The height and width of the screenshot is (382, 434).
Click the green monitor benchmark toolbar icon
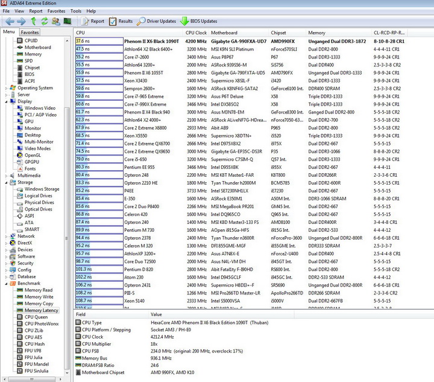tap(68, 21)
